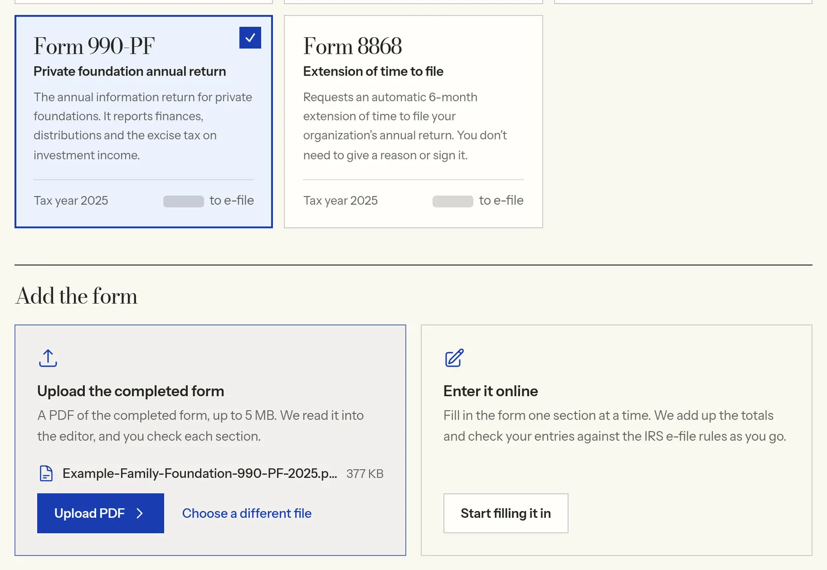The width and height of the screenshot is (827, 570).
Task: Click file name Example-Family-Foundation-990-PF-2025
Action: pos(200,473)
